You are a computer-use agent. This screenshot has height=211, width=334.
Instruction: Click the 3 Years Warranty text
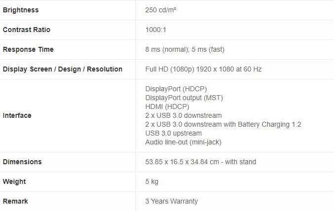(x=172, y=201)
